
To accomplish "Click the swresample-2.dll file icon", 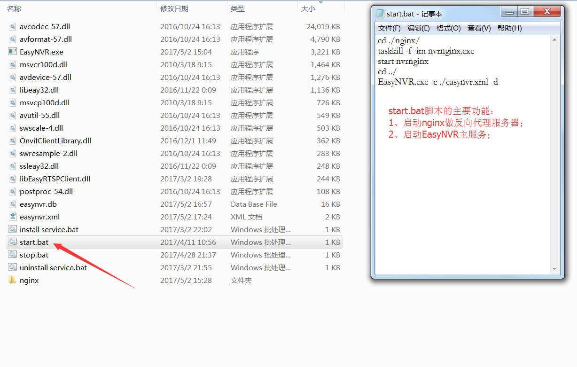I will click(12, 153).
